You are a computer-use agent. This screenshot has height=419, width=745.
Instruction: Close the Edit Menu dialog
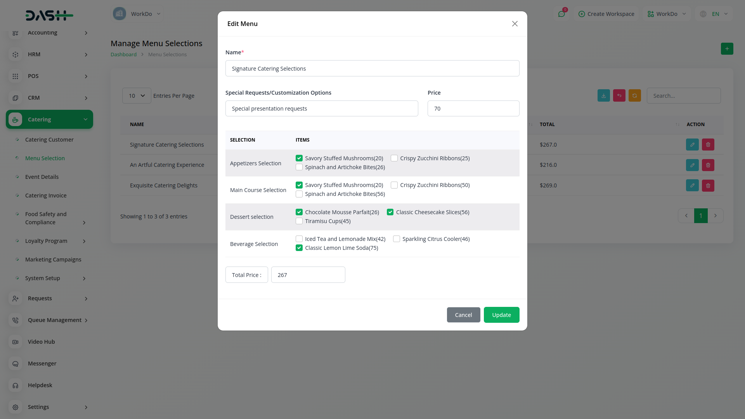point(515,24)
